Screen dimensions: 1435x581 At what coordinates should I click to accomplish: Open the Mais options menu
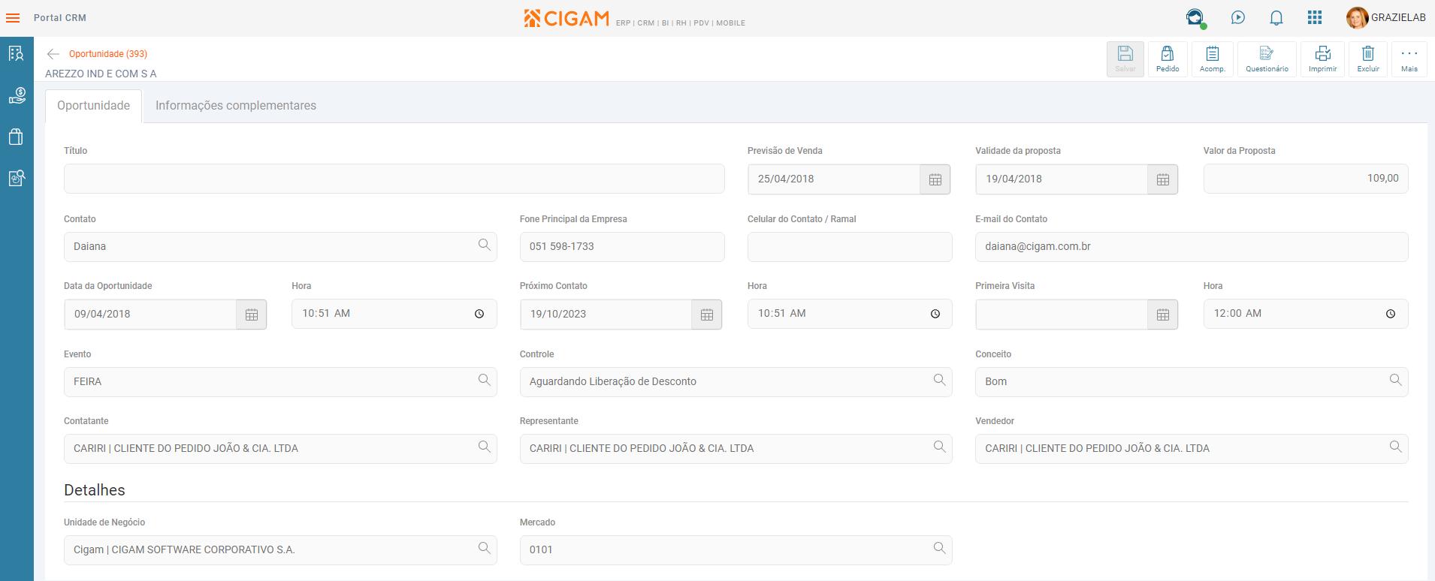click(x=1409, y=59)
